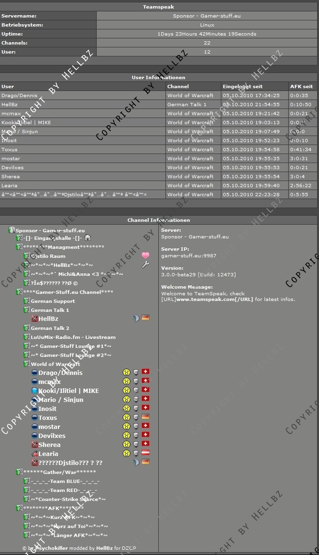Collapse the Sponsor - Gamer-stuff.eu server root
This screenshot has height=555, width=319.
[11, 230]
